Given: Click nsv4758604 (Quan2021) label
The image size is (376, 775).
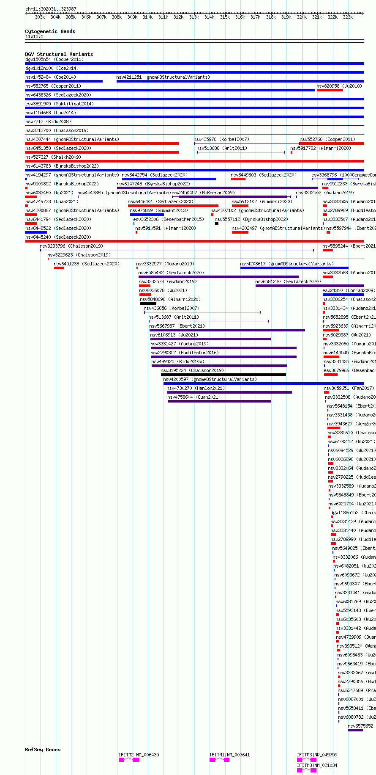Looking at the screenshot, I should [x=194, y=397].
